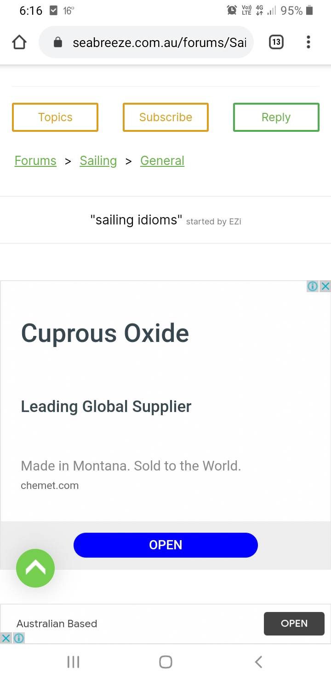The width and height of the screenshot is (331, 682).
Task: Focus the seabreeze.com.au address bar
Action: [159, 43]
